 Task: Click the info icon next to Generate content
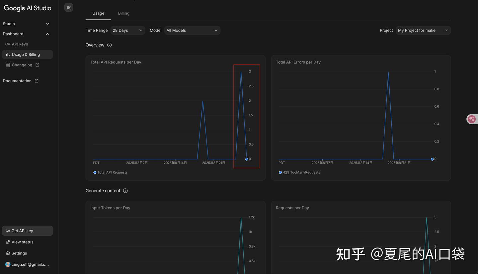click(x=125, y=191)
